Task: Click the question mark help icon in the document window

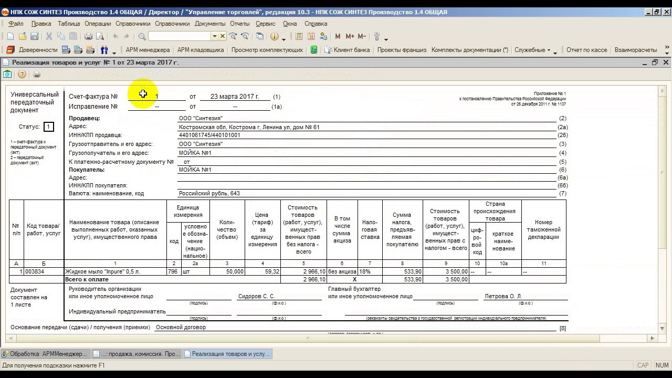Action: (x=22, y=75)
